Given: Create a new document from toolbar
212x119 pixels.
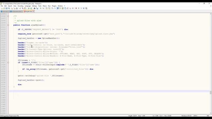Looking at the screenshot, I should click(x=2, y=8).
